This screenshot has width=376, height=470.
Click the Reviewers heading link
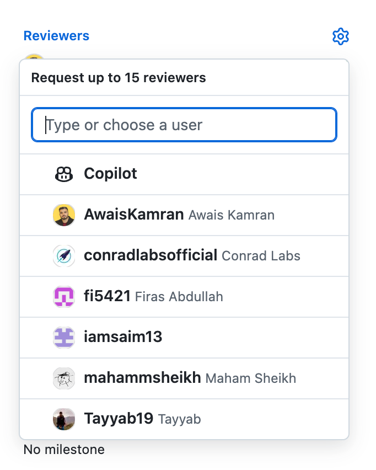point(56,36)
